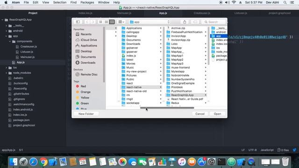Click Cancel in the file dialog
The image size is (299, 168).
[200, 114]
